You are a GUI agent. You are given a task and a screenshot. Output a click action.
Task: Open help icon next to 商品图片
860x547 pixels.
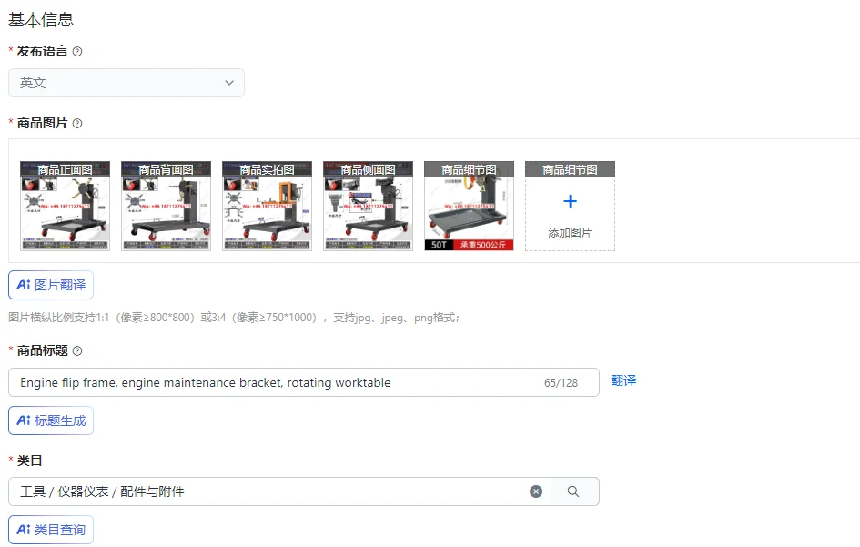(77, 124)
